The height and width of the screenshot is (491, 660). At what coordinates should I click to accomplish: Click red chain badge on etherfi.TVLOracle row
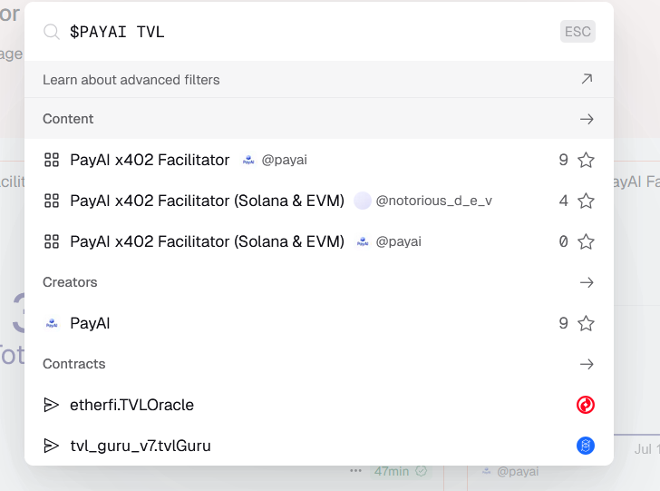click(586, 405)
